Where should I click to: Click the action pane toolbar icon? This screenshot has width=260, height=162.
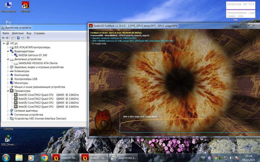[23, 38]
